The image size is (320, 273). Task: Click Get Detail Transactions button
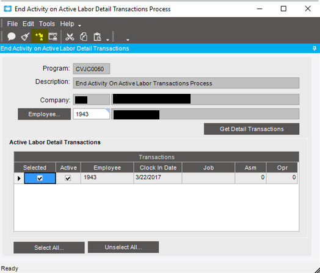click(252, 129)
